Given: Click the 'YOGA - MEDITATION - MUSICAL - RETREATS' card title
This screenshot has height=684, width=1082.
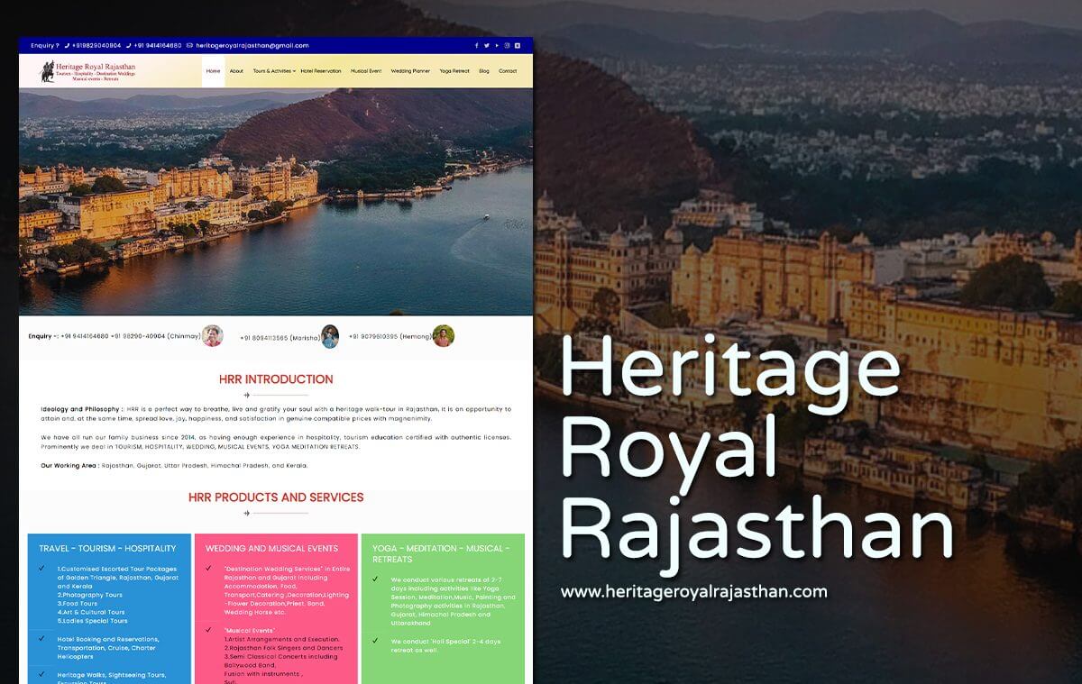Looking at the screenshot, I should [x=441, y=553].
